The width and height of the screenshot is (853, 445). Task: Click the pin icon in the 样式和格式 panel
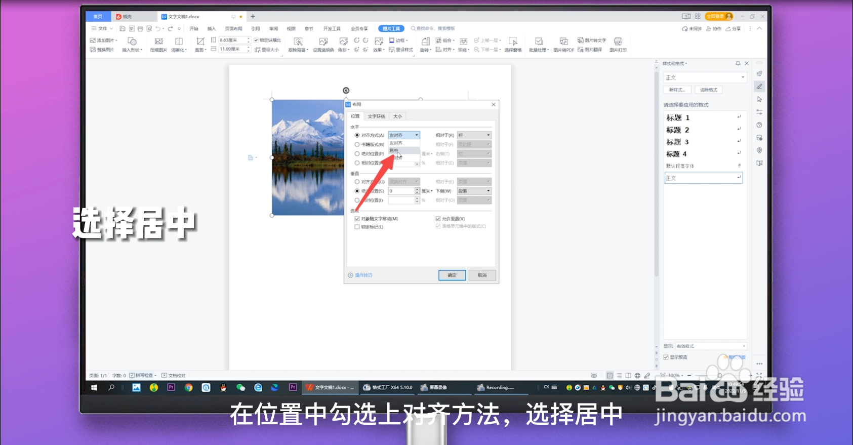738,63
